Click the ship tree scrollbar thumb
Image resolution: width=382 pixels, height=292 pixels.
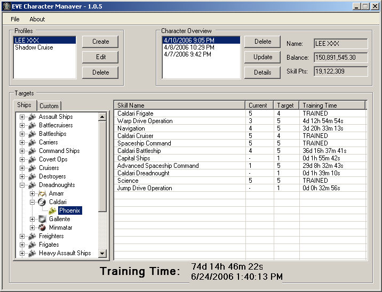tap(102, 166)
